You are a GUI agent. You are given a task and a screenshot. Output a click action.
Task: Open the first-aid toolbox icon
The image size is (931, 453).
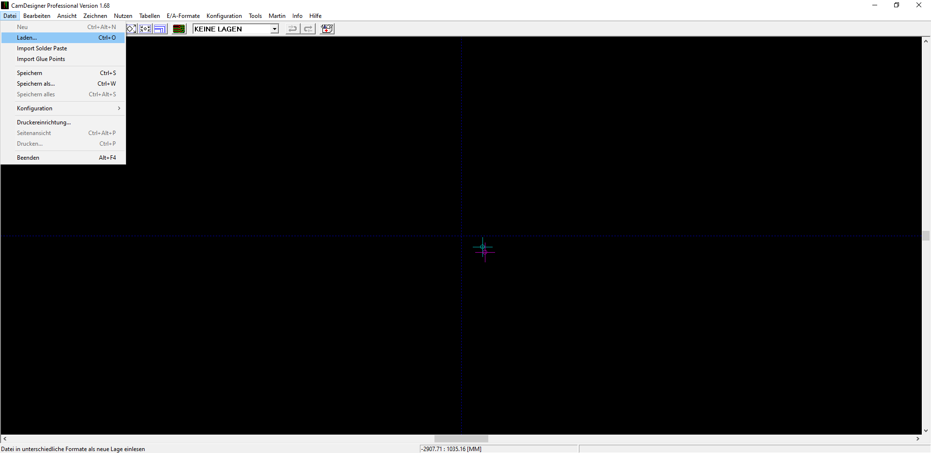tap(327, 29)
